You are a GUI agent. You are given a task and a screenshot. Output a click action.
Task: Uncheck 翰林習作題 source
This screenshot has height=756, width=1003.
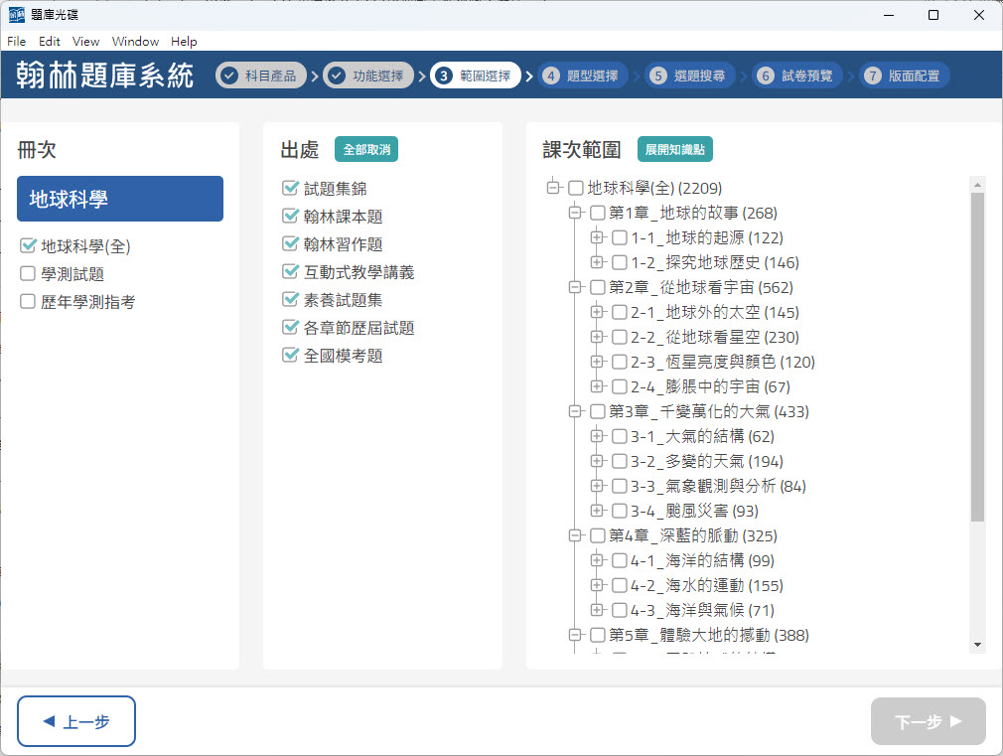pyautogui.click(x=290, y=243)
